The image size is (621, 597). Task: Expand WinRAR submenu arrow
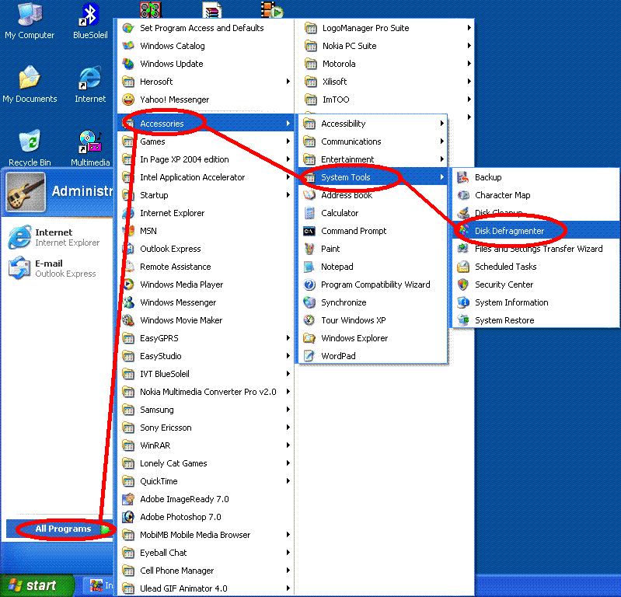[x=288, y=445]
